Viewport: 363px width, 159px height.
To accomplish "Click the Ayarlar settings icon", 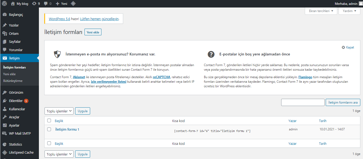I will (x=5, y=126).
